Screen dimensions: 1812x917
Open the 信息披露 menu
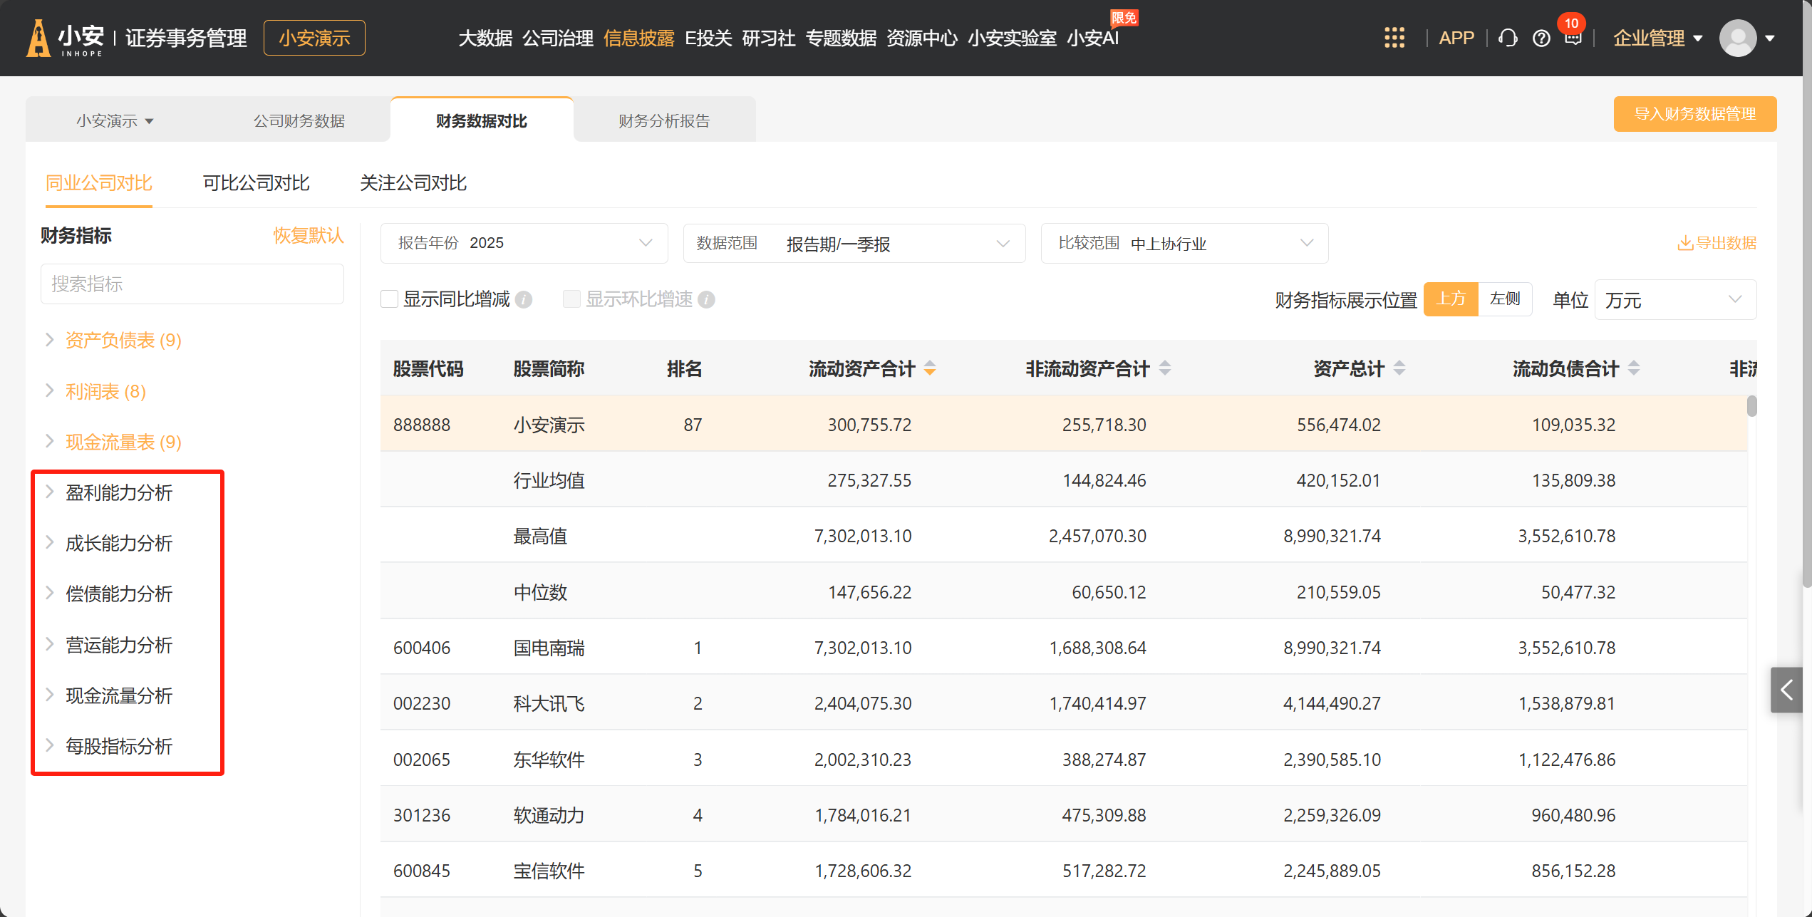638,38
